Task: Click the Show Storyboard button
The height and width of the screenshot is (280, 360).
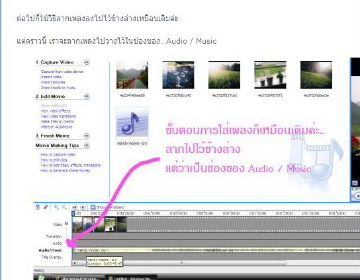Action: [107, 207]
